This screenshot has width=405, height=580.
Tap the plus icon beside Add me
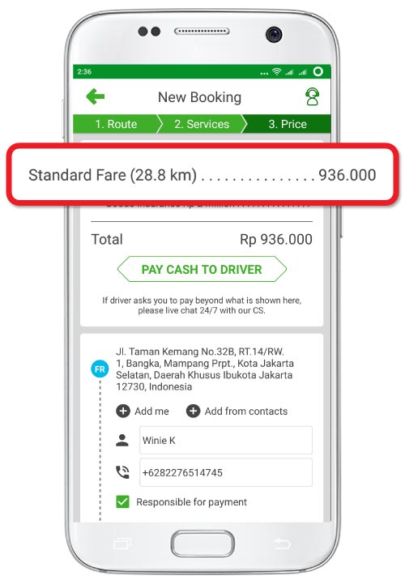[123, 411]
